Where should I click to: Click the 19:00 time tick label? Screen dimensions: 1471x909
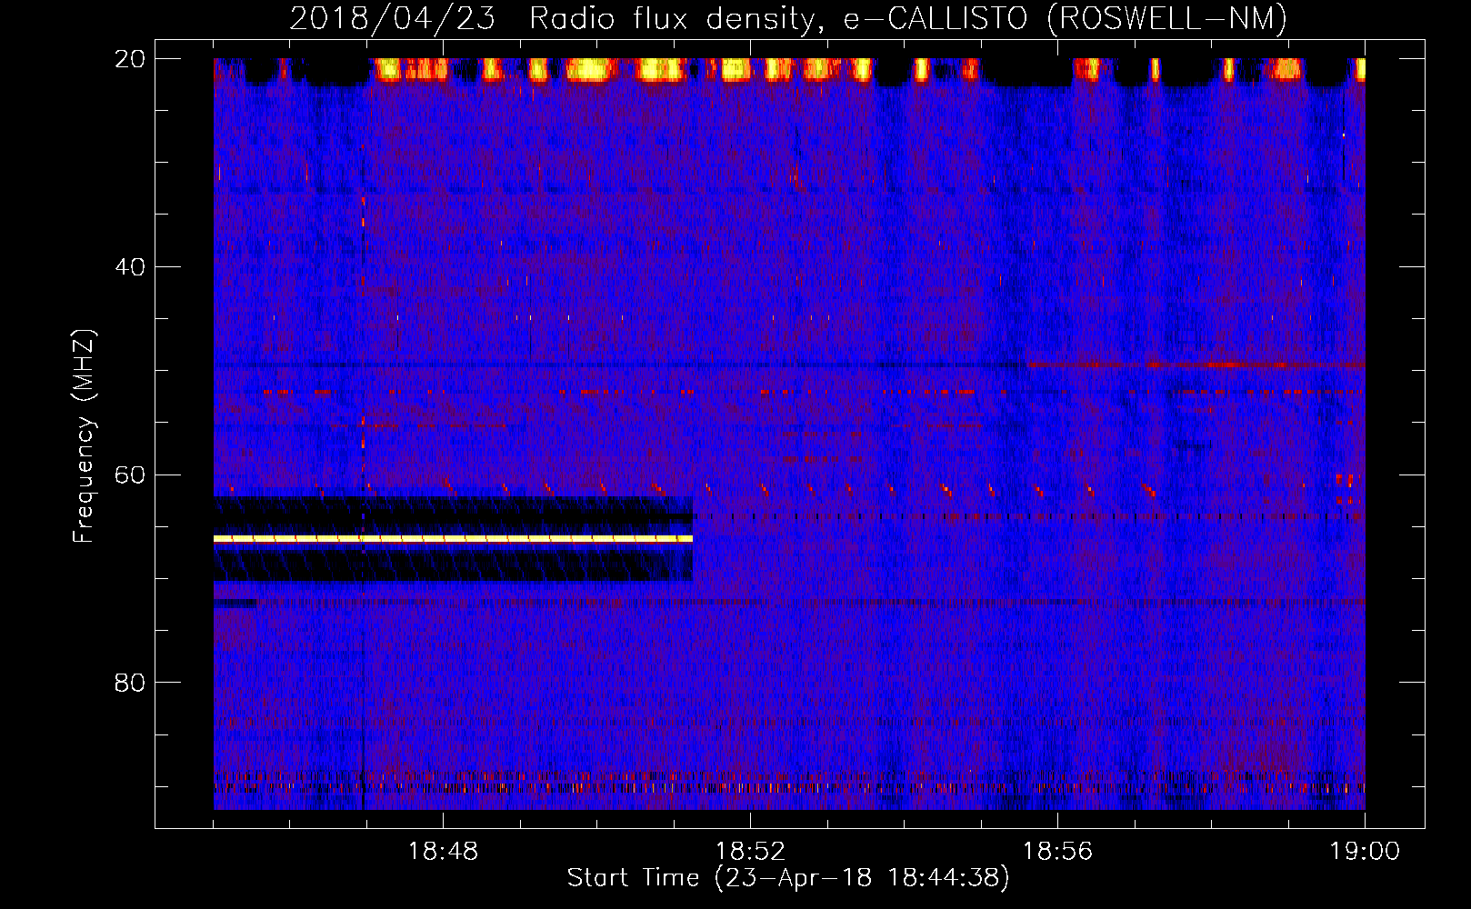pos(1365,852)
